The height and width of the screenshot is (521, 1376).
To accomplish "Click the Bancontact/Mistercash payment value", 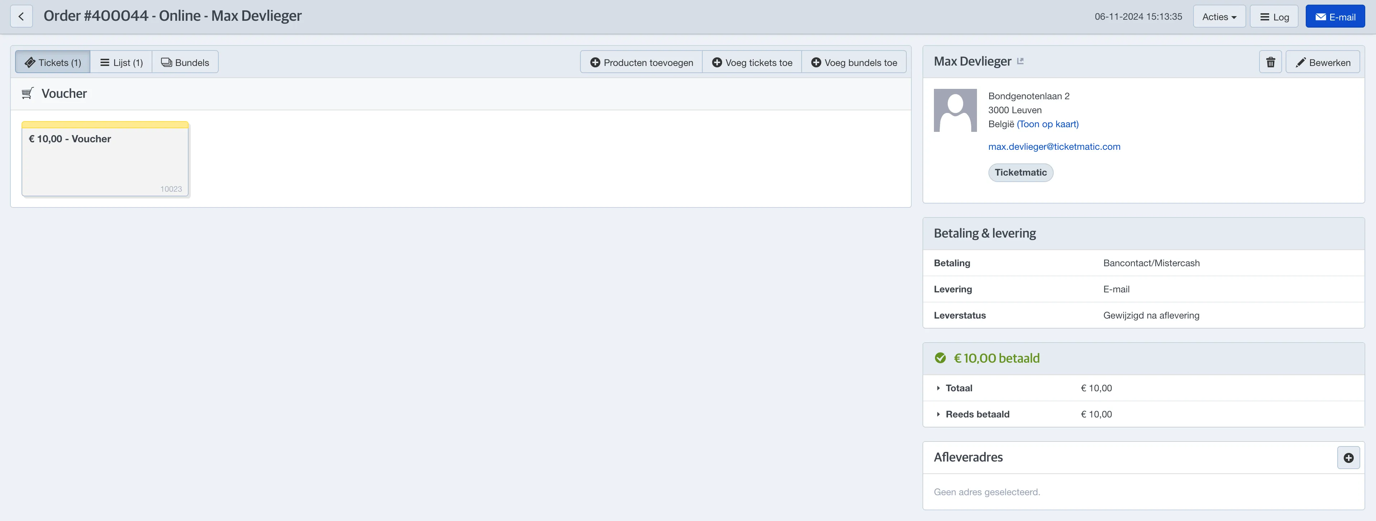I will coord(1151,263).
